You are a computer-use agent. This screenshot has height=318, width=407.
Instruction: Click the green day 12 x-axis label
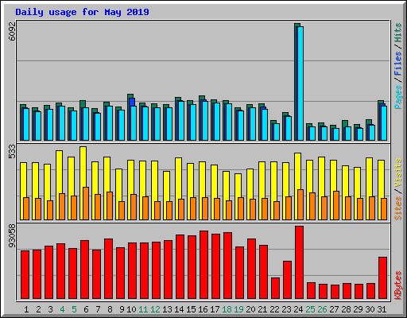155,309
